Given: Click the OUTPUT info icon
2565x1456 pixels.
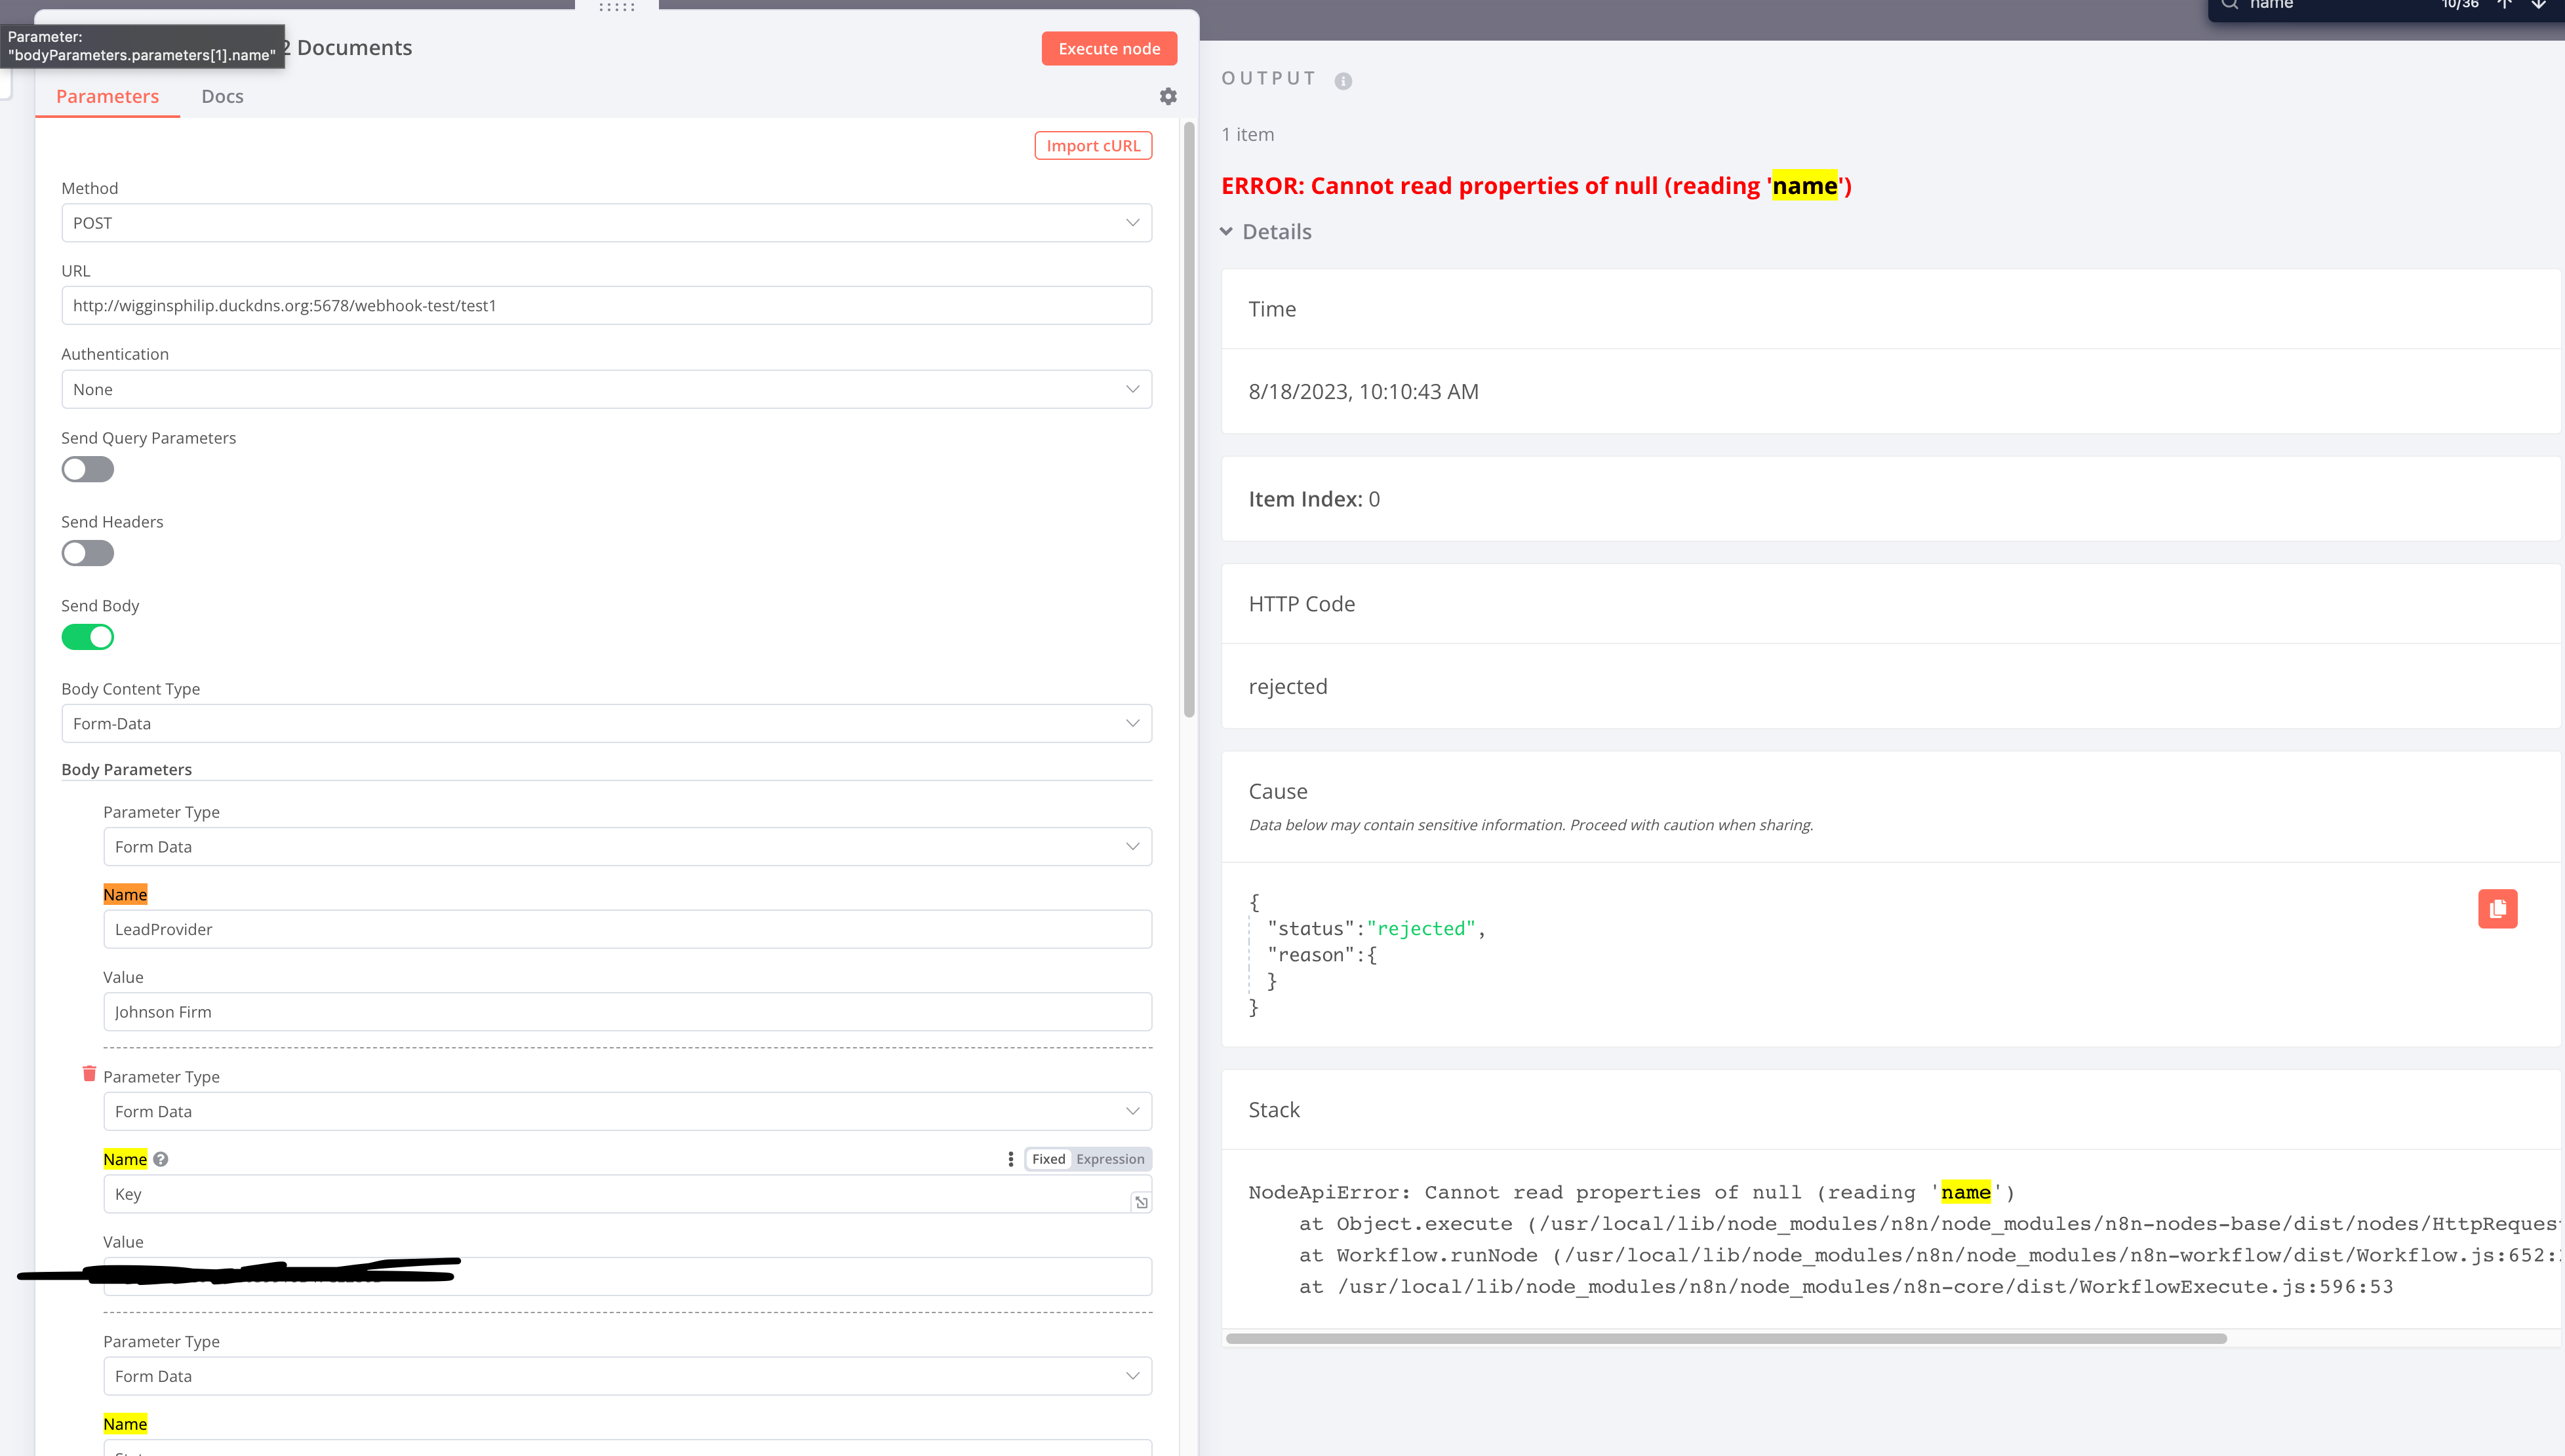Looking at the screenshot, I should (x=1343, y=81).
